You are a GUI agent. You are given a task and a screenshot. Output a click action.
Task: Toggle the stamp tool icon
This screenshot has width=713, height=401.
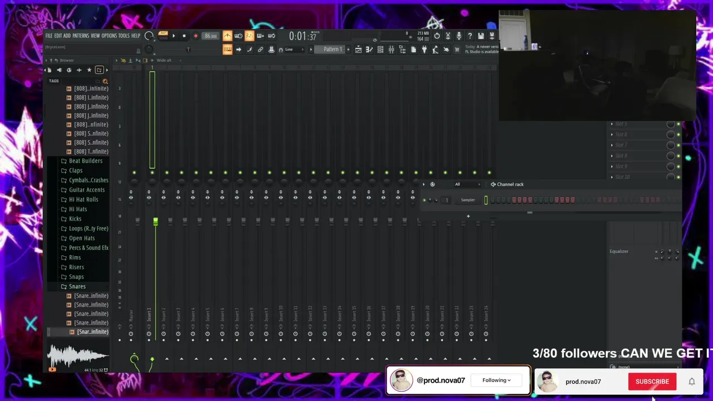pyautogui.click(x=271, y=50)
